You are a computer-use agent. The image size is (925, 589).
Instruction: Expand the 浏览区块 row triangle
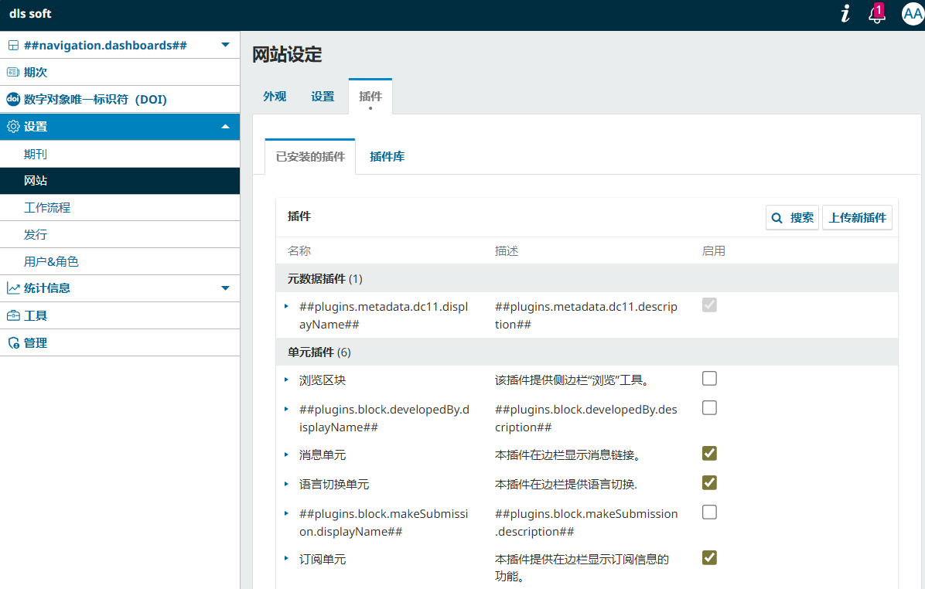coord(286,380)
